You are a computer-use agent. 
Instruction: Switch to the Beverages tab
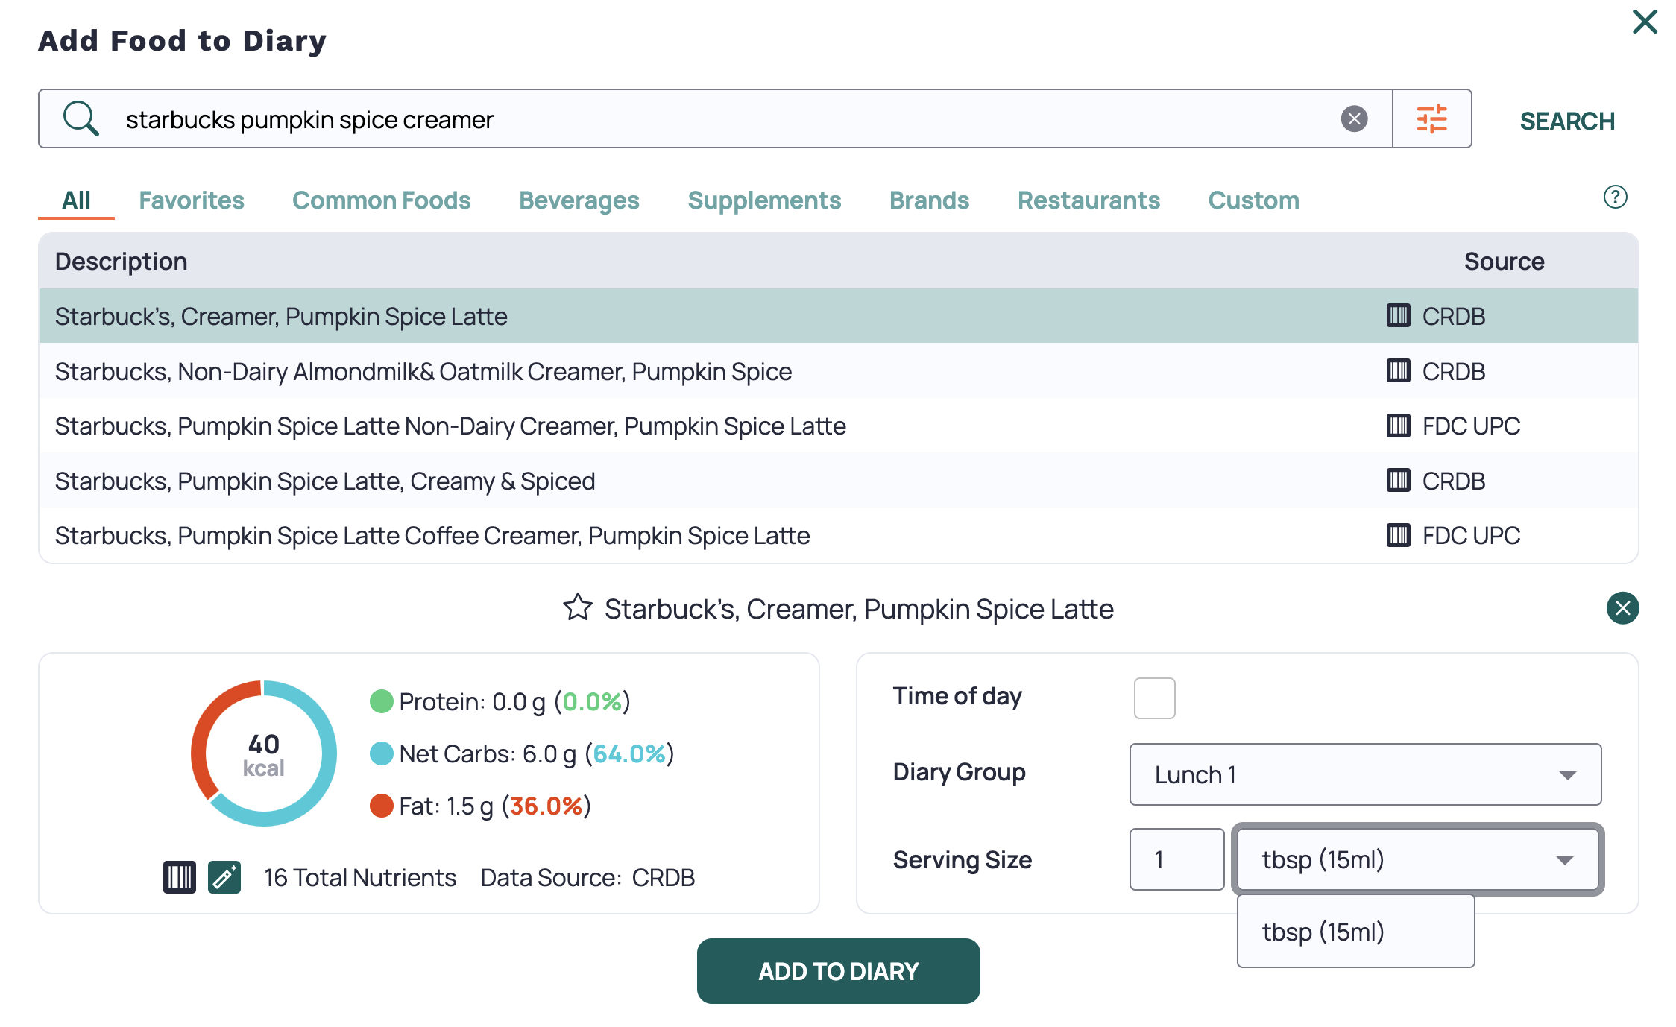coord(579,200)
